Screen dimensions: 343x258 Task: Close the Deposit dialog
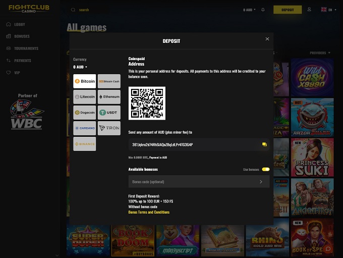tap(267, 39)
